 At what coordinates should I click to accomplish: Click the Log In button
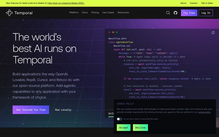pyautogui.click(x=206, y=13)
